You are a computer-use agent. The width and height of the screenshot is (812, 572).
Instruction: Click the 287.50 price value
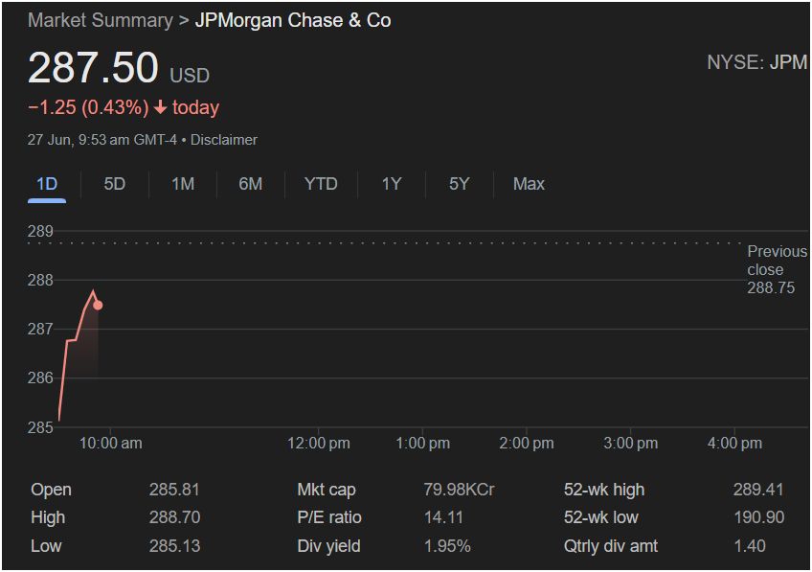click(93, 69)
